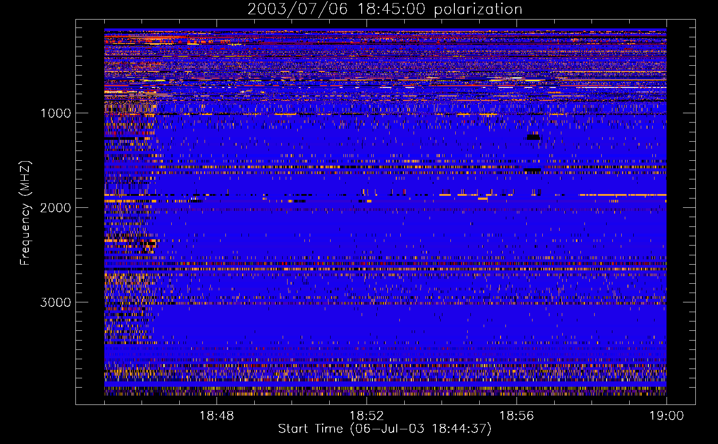This screenshot has width=718, height=444.
Task: Click the 18:52 time axis label
Action: (367, 416)
